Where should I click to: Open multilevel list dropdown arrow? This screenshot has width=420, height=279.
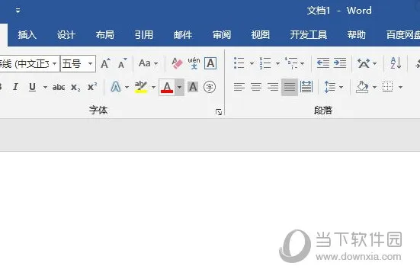click(302, 63)
